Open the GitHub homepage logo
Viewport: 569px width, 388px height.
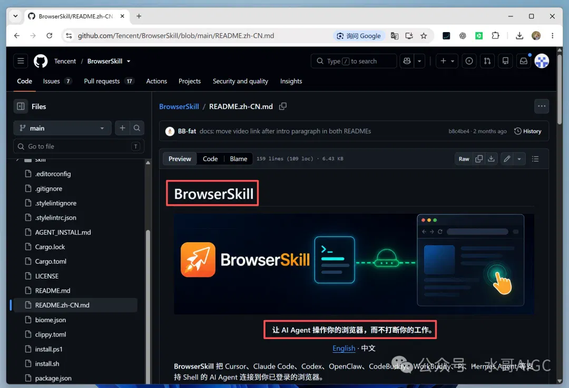(x=41, y=61)
